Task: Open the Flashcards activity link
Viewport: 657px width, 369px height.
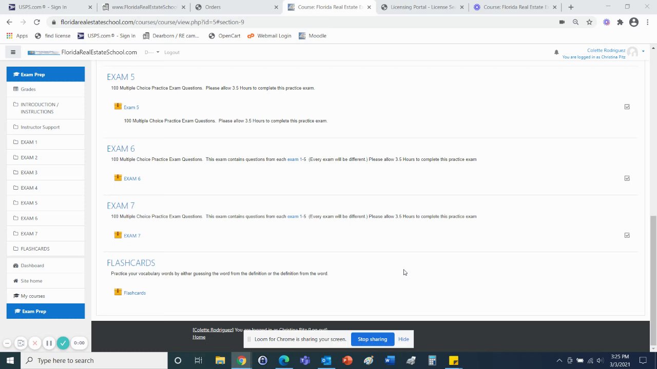Action: 134,293
